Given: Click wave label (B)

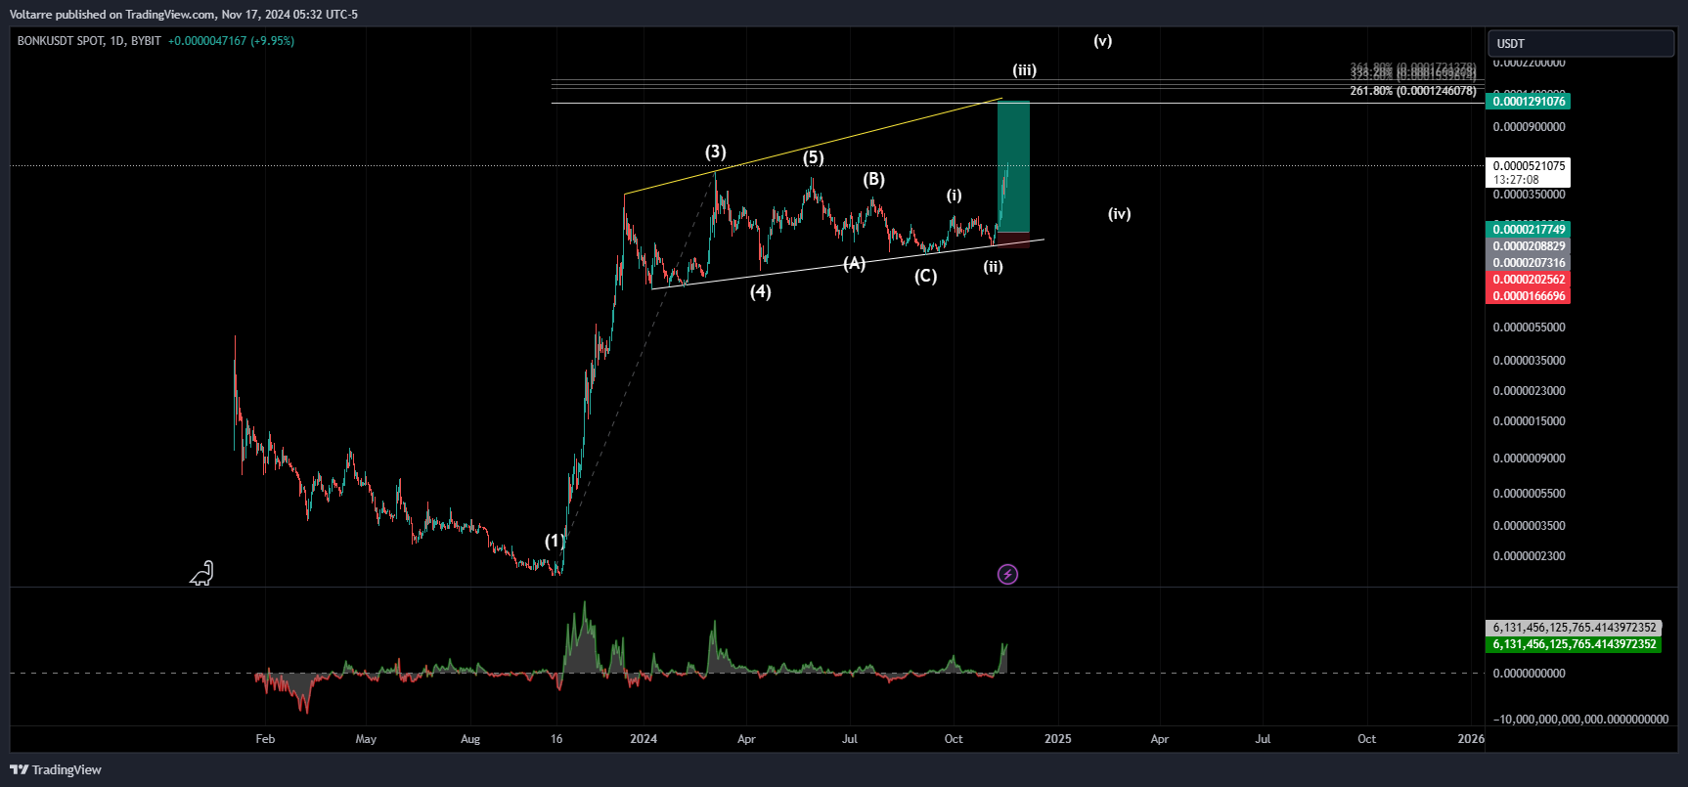Looking at the screenshot, I should coord(874,179).
